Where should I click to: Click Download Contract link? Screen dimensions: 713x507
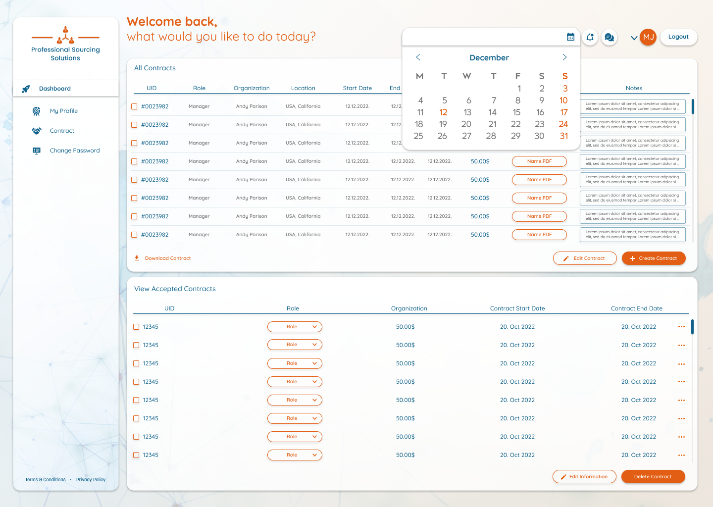pos(168,258)
